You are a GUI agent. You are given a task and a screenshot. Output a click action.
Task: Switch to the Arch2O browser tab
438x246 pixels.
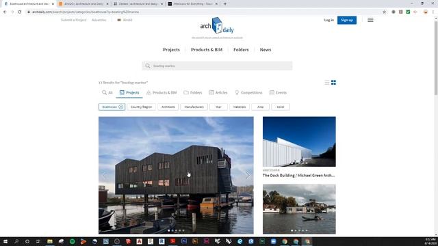[83, 4]
